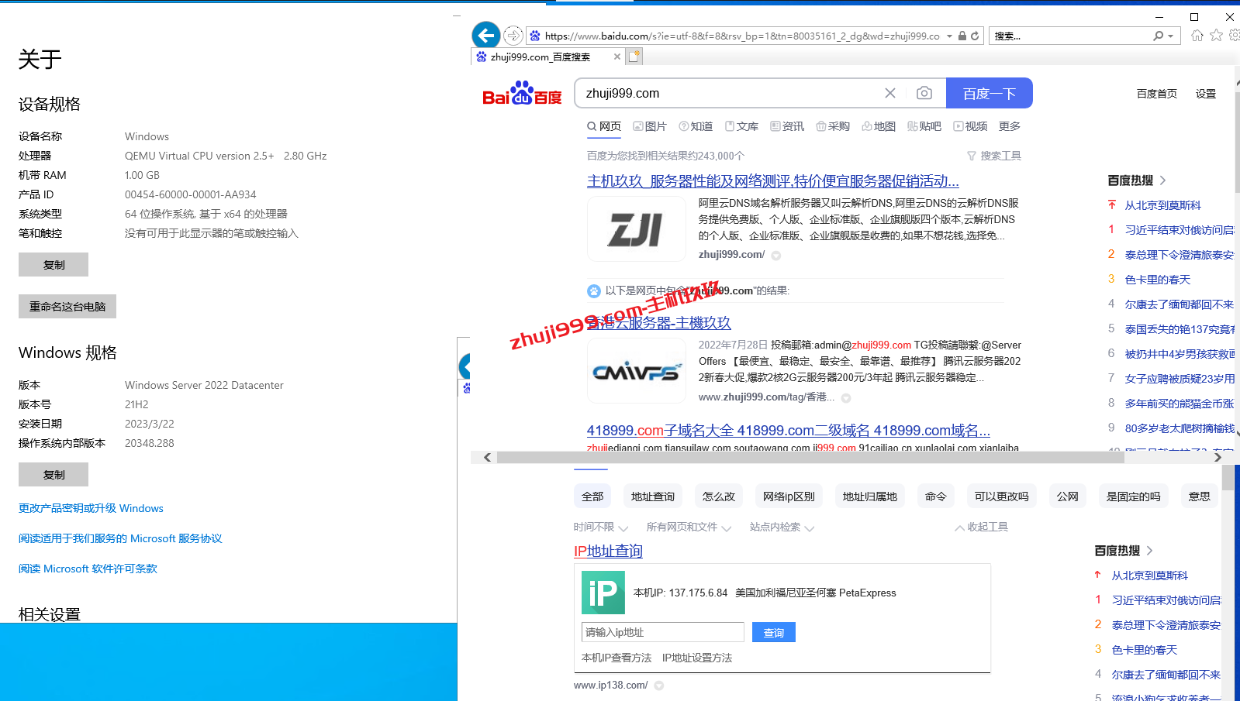Open the browser home icon
This screenshot has height=701, width=1240.
pos(1197,36)
